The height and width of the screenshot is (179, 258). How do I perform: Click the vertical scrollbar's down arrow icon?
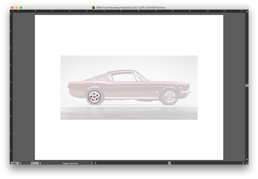tap(247, 159)
